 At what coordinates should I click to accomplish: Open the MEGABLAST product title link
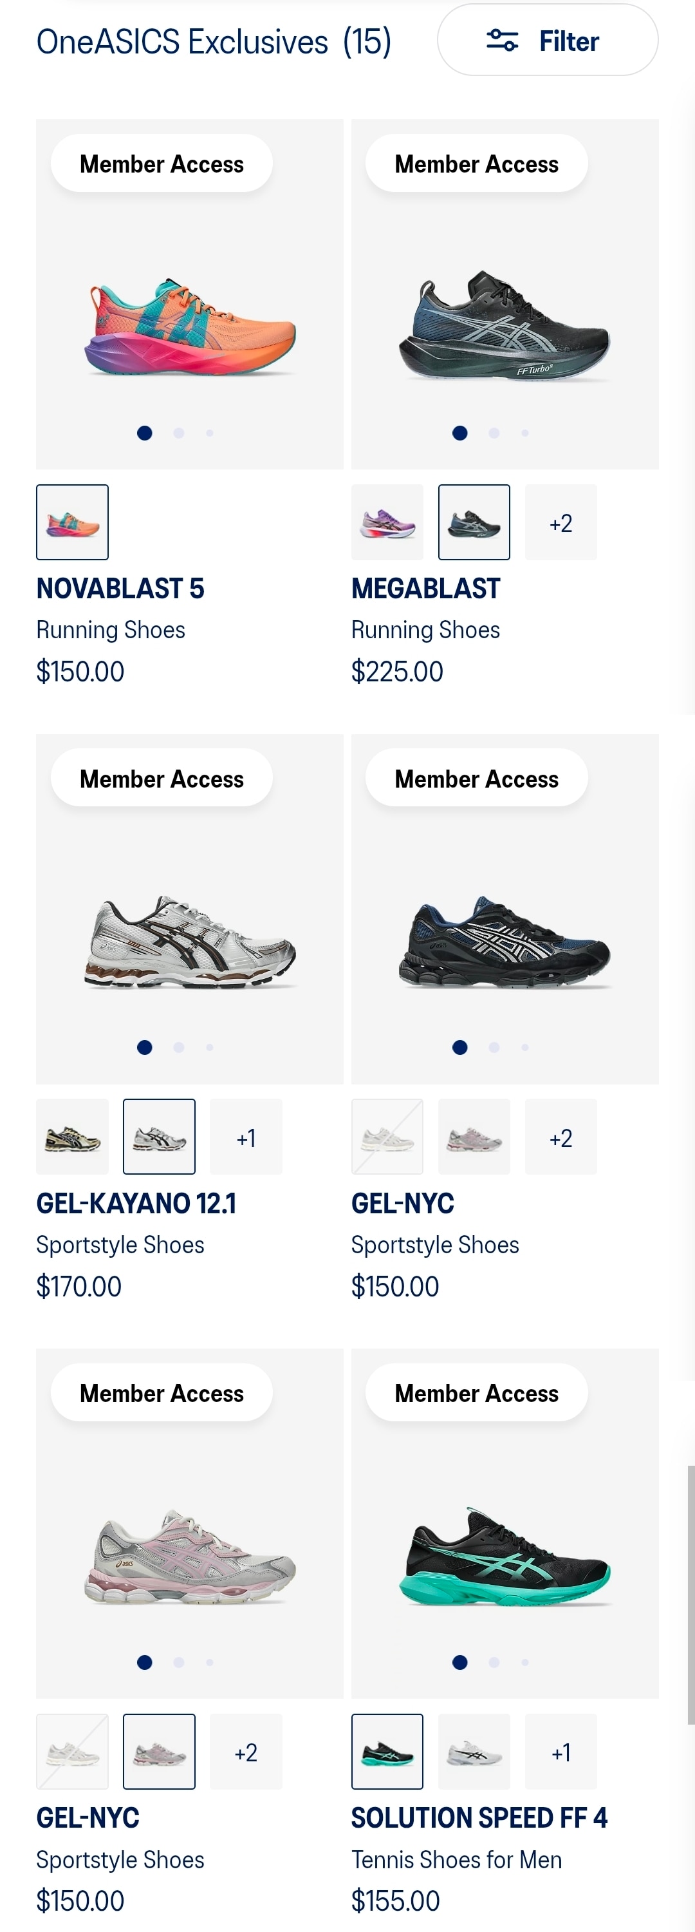[x=425, y=589]
